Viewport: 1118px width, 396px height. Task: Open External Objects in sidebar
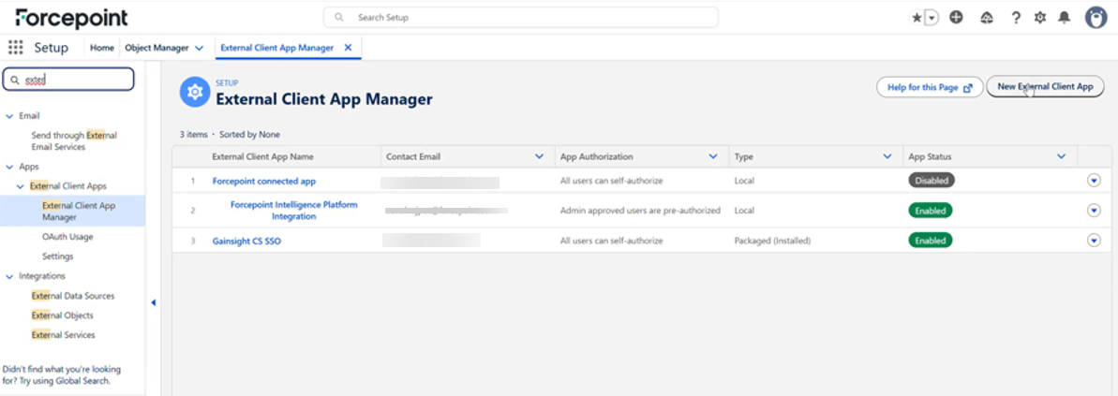[x=62, y=315]
